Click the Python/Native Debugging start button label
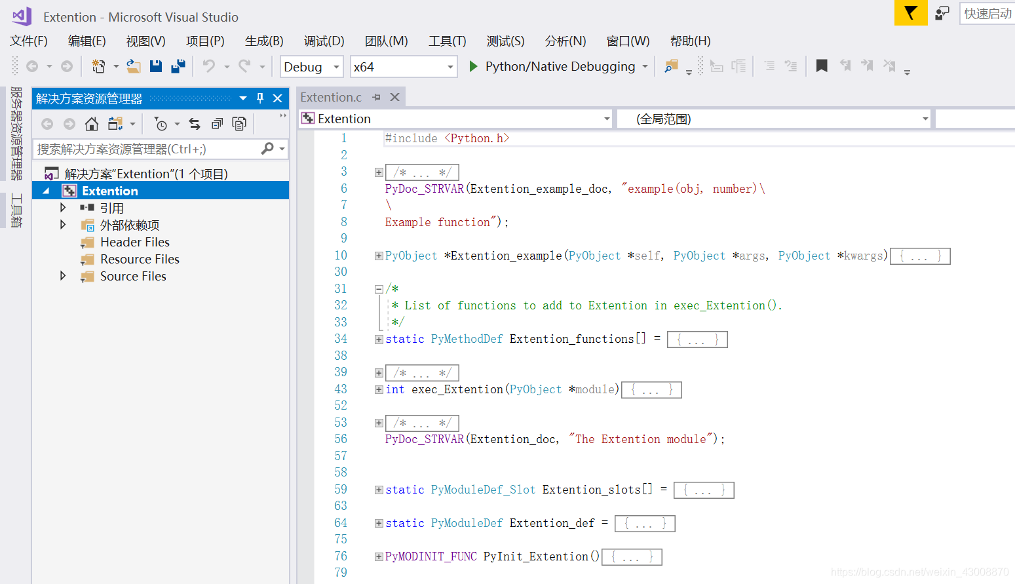The image size is (1015, 584). [560, 66]
